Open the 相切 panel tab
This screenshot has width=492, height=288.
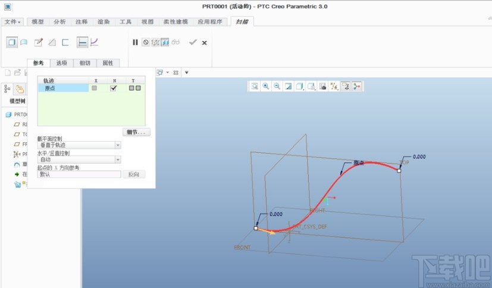pyautogui.click(x=84, y=63)
